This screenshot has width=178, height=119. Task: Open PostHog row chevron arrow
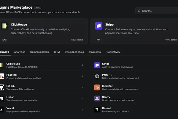point(82,76)
